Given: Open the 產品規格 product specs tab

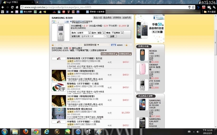Looking at the screenshot, I should coord(107,18).
